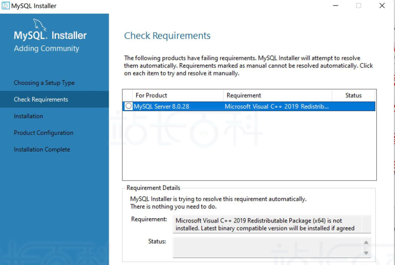Click the MySQL dolphin logo
Image resolution: width=395 pixels, height=265 pixels.
click(40, 25)
